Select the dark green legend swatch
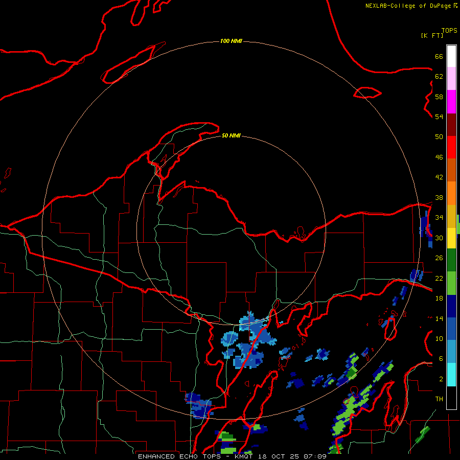This screenshot has width=460, height=460. coord(451,260)
